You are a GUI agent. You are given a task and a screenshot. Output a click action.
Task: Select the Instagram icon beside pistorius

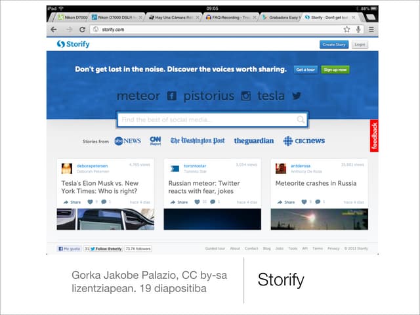point(246,96)
